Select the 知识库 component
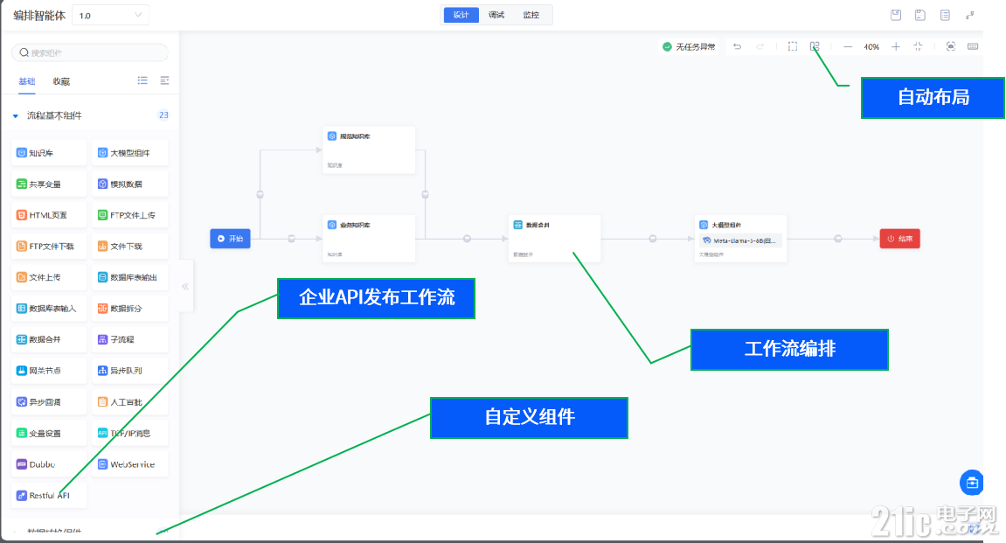This screenshot has width=1006, height=543. pos(49,153)
